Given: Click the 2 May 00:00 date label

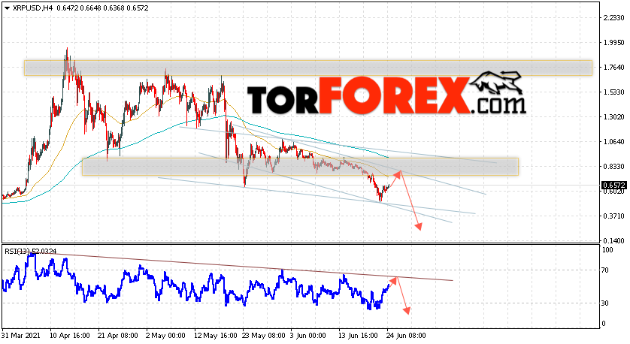Looking at the screenshot, I should coord(165,336).
